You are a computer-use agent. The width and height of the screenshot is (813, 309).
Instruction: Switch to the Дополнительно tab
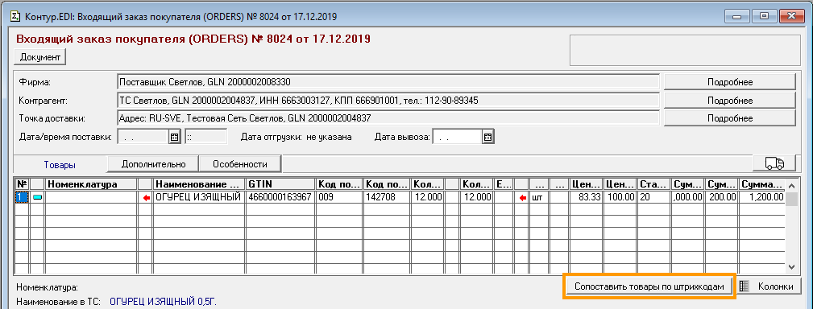[x=153, y=164]
